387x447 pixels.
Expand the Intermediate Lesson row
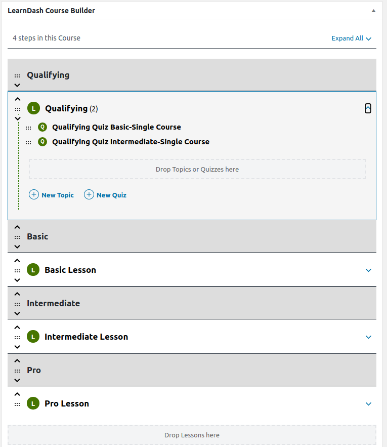(368, 337)
